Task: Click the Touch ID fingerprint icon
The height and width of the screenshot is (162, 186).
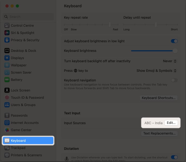Action: [x=7, y=97]
